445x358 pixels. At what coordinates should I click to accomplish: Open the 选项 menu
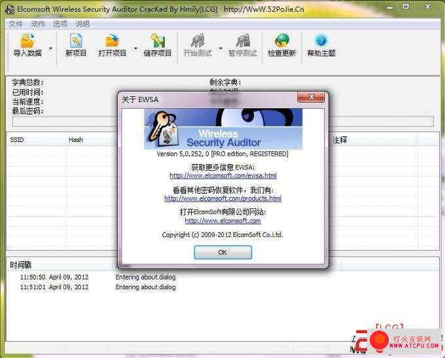tap(60, 24)
